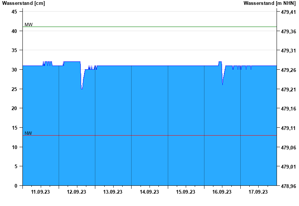The height and width of the screenshot is (206, 299).
Task: Select the 12.09.23 date label
Action: [77, 192]
